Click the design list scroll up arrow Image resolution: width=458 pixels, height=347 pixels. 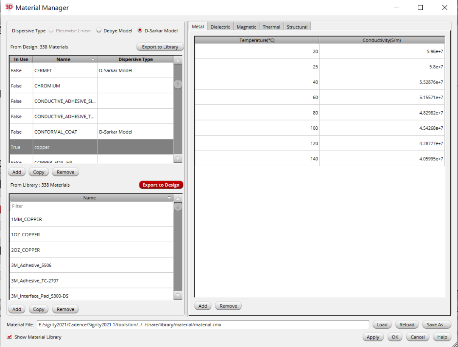(x=178, y=60)
